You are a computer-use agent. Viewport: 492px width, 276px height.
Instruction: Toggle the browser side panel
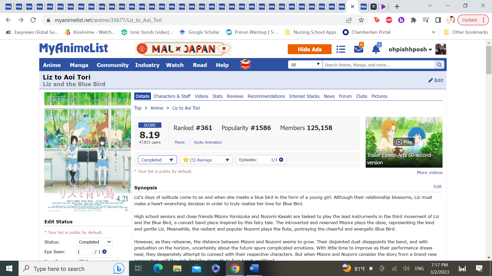tap(438, 20)
